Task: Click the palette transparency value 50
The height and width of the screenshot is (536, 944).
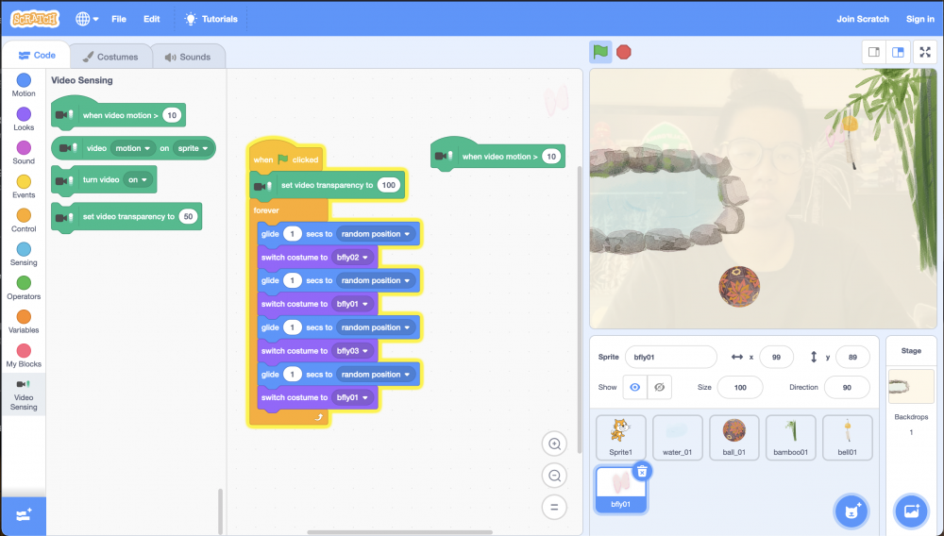Action: click(x=189, y=216)
